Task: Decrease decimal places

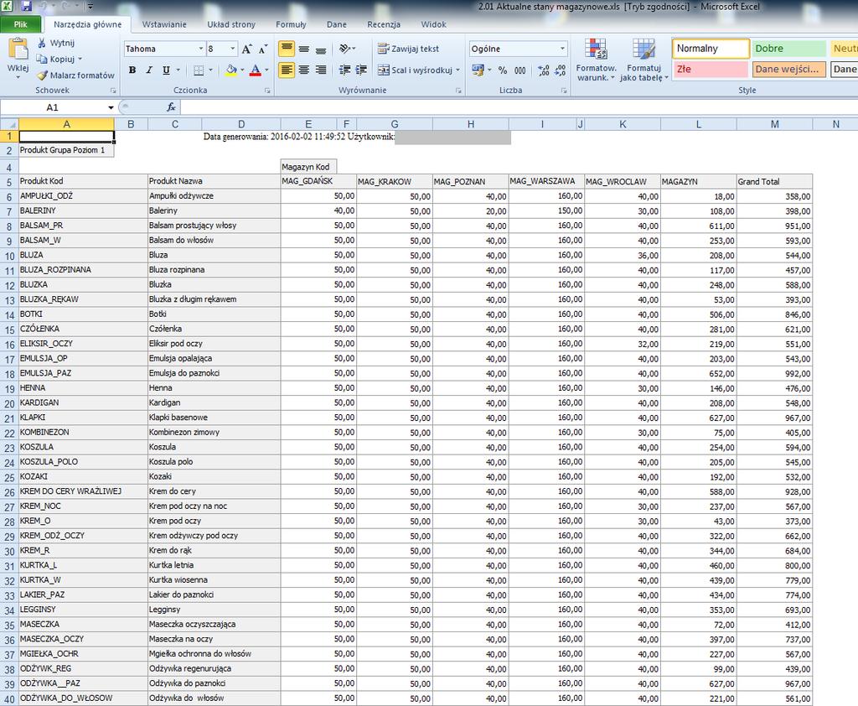Action: [560, 70]
